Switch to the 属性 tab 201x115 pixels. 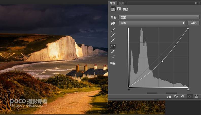pyautogui.click(x=112, y=3)
